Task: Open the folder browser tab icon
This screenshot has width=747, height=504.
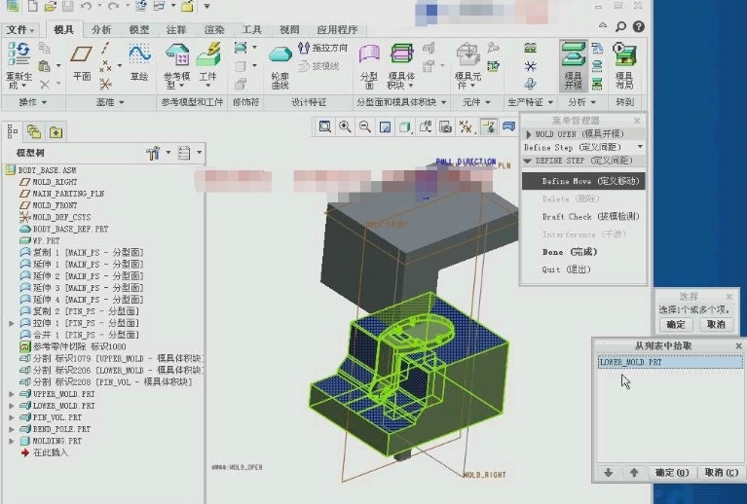Action: click(34, 131)
